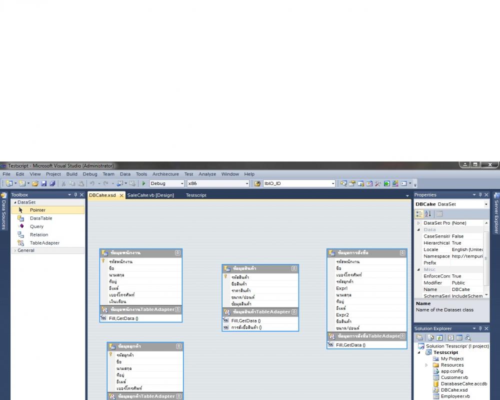Select Customer.vb in Solution Explorer
Screen dimensions: 500x400
tap(454, 377)
